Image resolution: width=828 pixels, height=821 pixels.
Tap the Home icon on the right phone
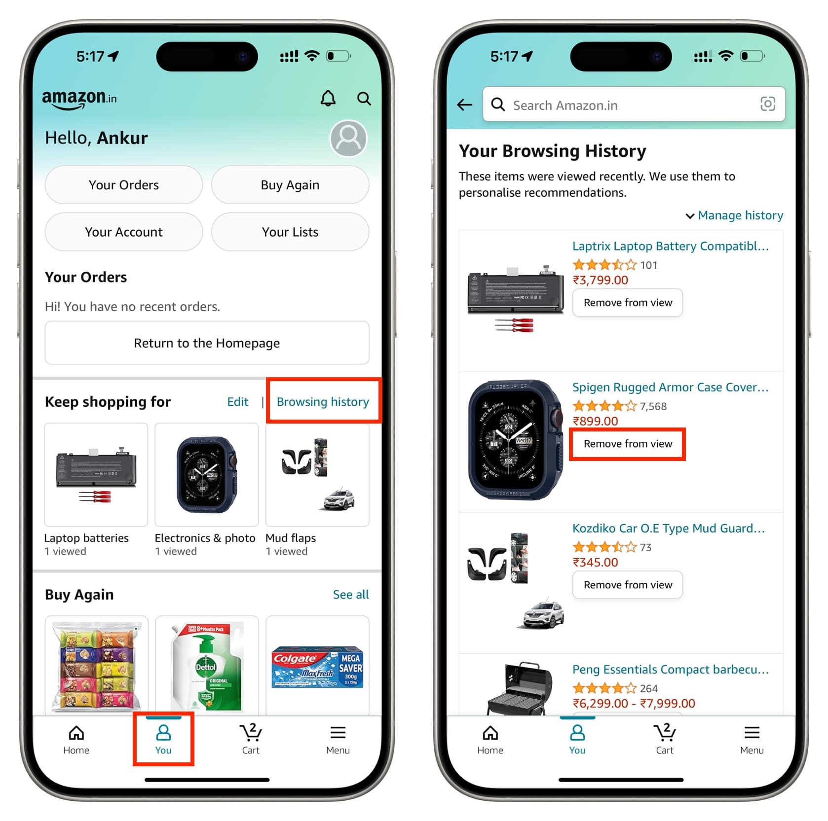[x=490, y=738]
